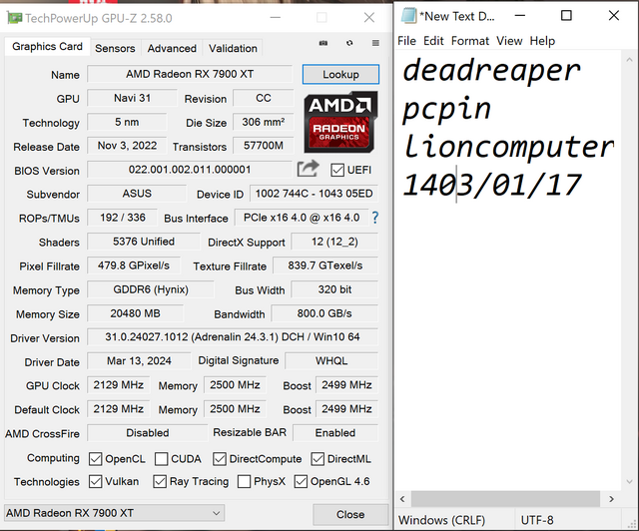Switch to the Sensors tab

115,48
